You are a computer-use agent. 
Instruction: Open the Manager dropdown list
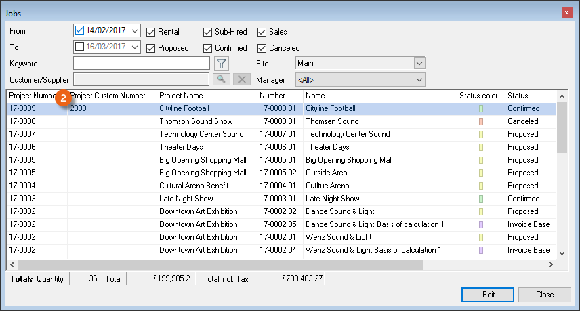pyautogui.click(x=419, y=80)
